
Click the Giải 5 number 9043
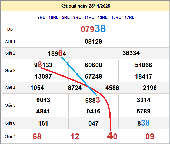coord(43,100)
